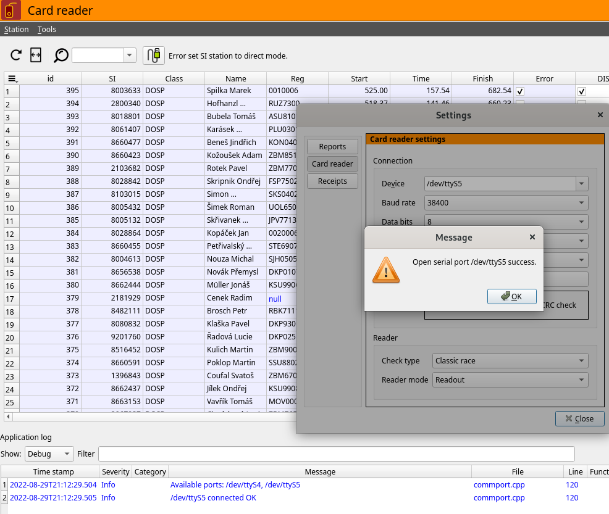This screenshot has width=609, height=514.
Task: Open the Station menu
Action: (x=16, y=30)
